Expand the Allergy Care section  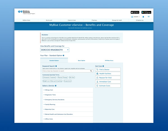click(68, 90)
